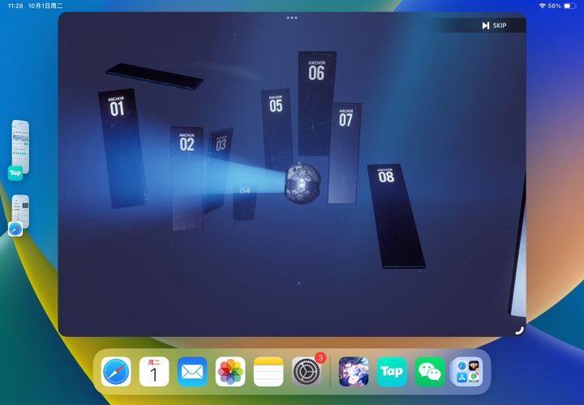This screenshot has width=584, height=405.
Task: Tap the three-dot multitasking menu
Action: pyautogui.click(x=292, y=18)
